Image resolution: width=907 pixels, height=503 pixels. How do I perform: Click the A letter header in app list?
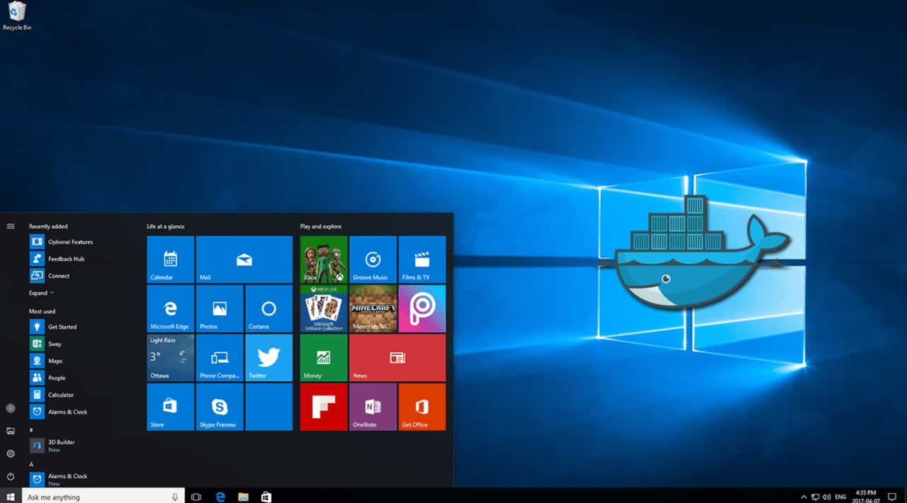31,464
